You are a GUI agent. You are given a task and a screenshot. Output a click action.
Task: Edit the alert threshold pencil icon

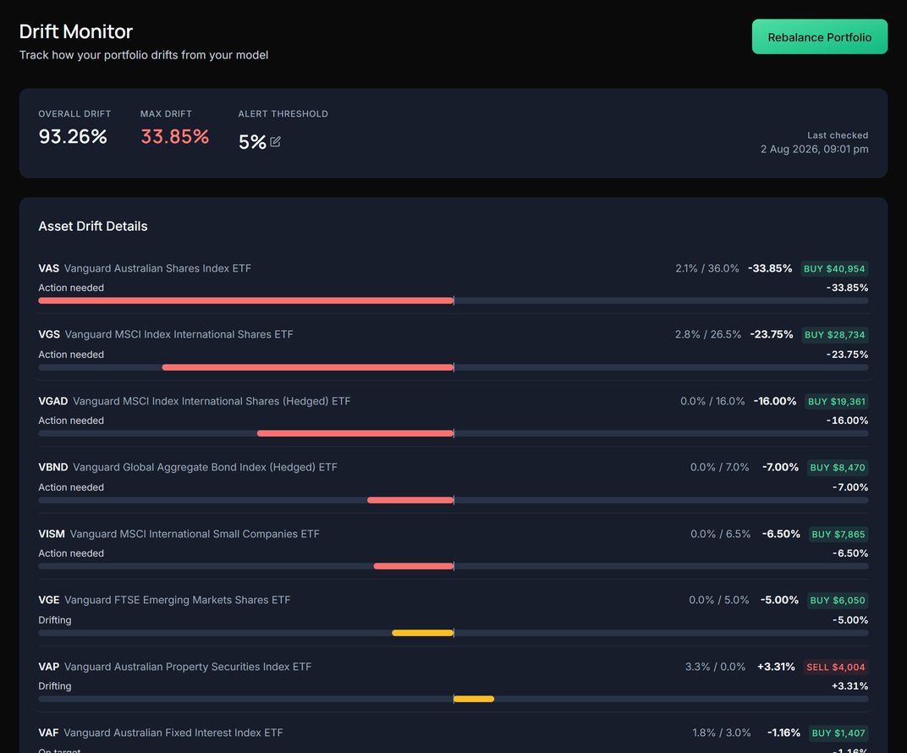click(275, 141)
